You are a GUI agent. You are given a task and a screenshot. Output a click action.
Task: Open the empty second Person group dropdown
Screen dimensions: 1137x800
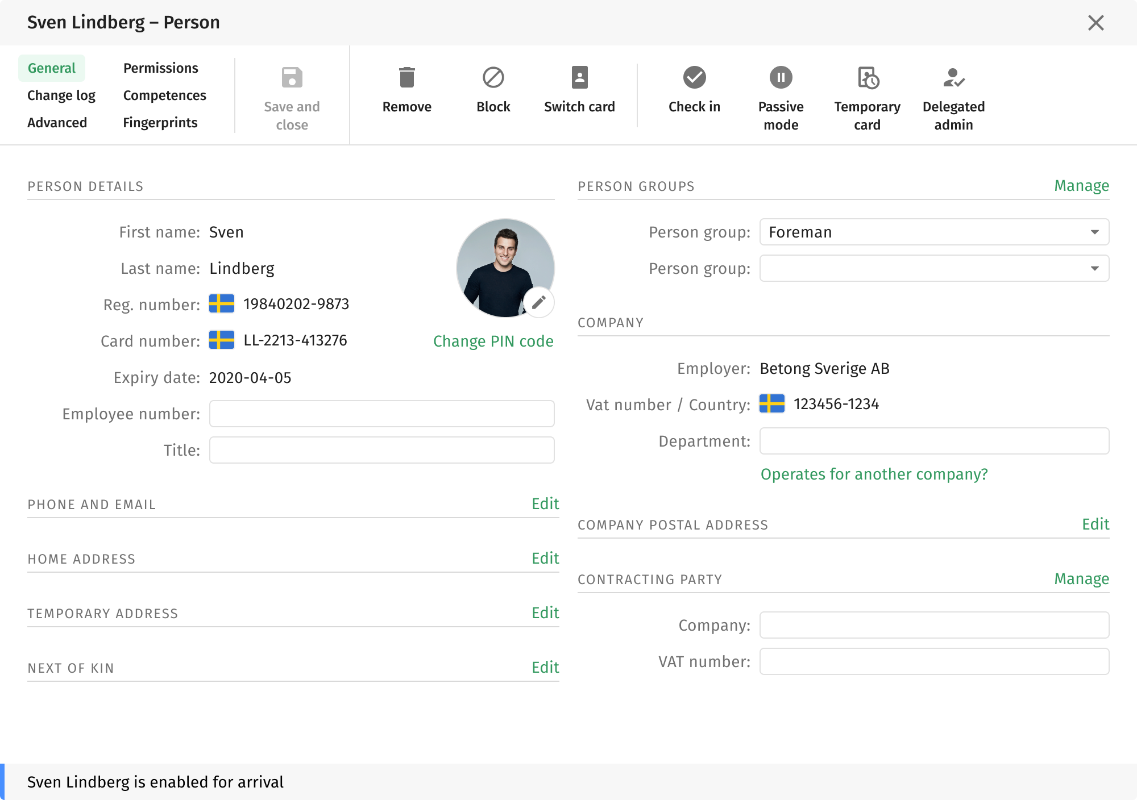934,268
